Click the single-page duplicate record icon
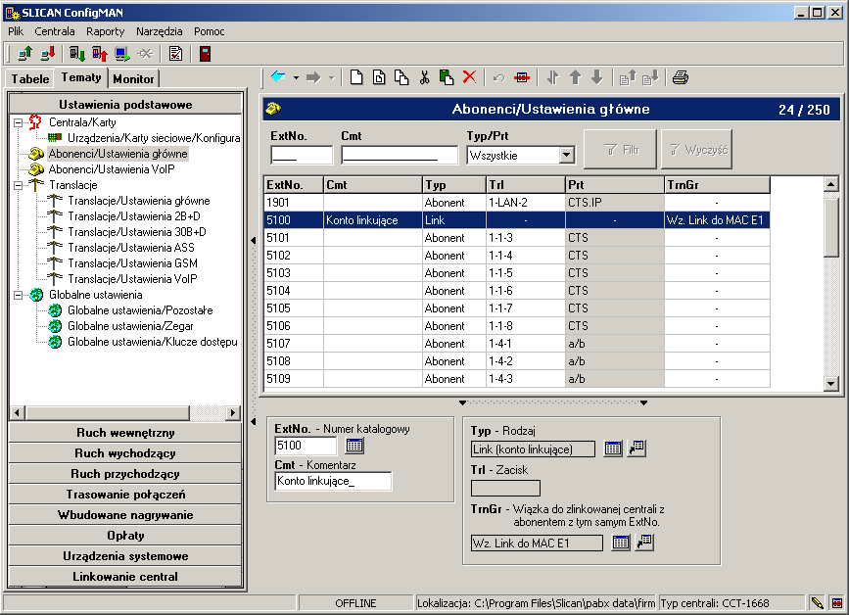Viewport: 849px width, 615px height. [x=379, y=77]
